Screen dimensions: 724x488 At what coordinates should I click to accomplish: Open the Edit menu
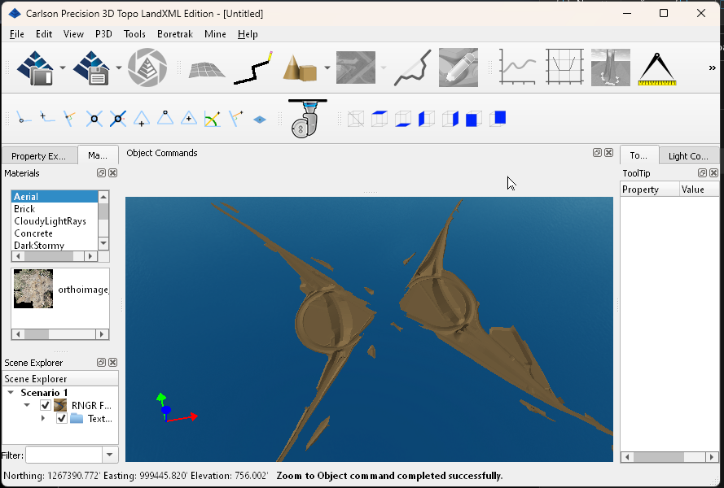[x=44, y=34]
